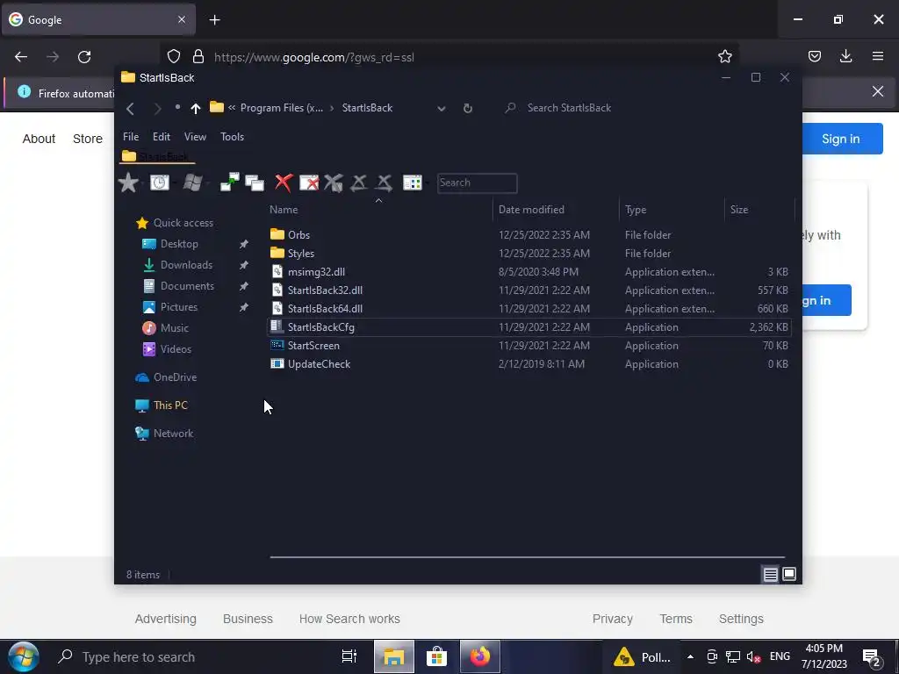Viewport: 899px width, 674px height.
Task: Open the Privacy footer link
Action: 612,619
